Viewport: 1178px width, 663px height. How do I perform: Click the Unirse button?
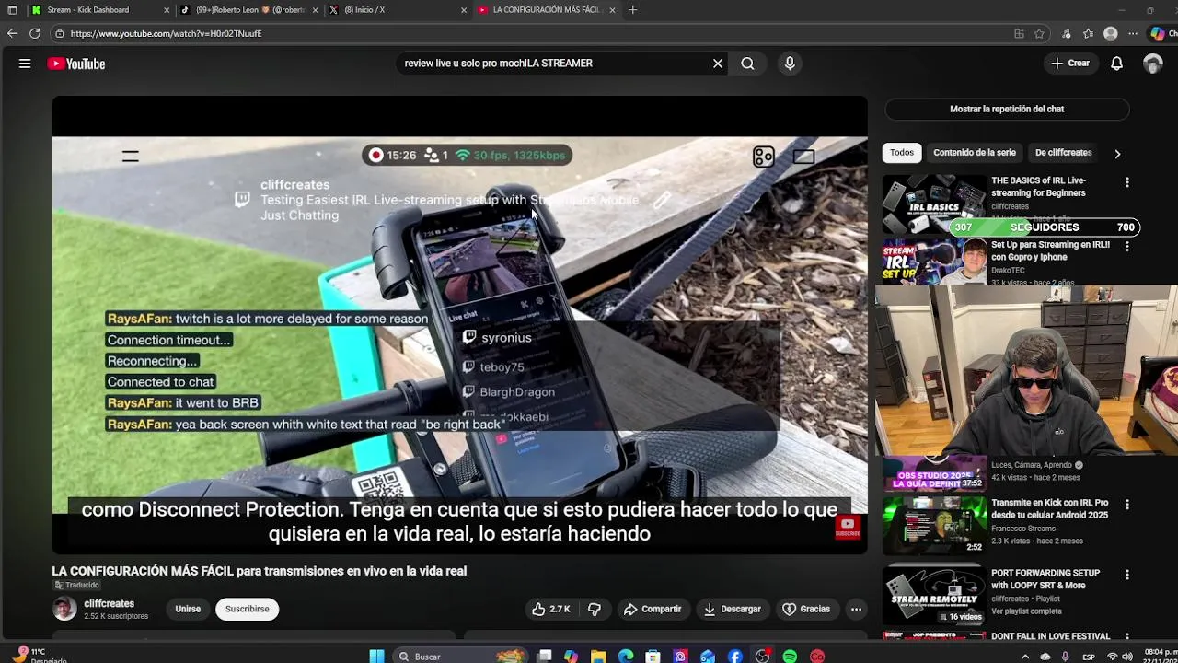tap(188, 609)
